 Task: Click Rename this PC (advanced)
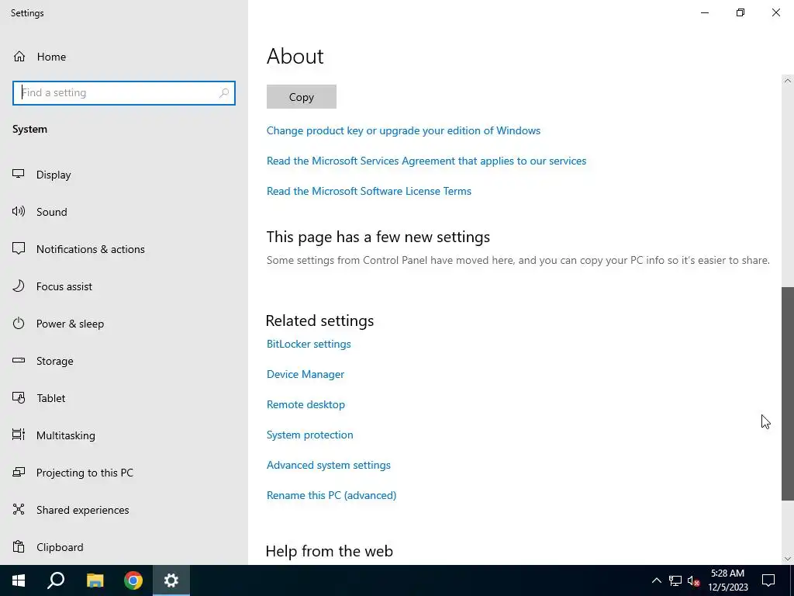click(331, 495)
